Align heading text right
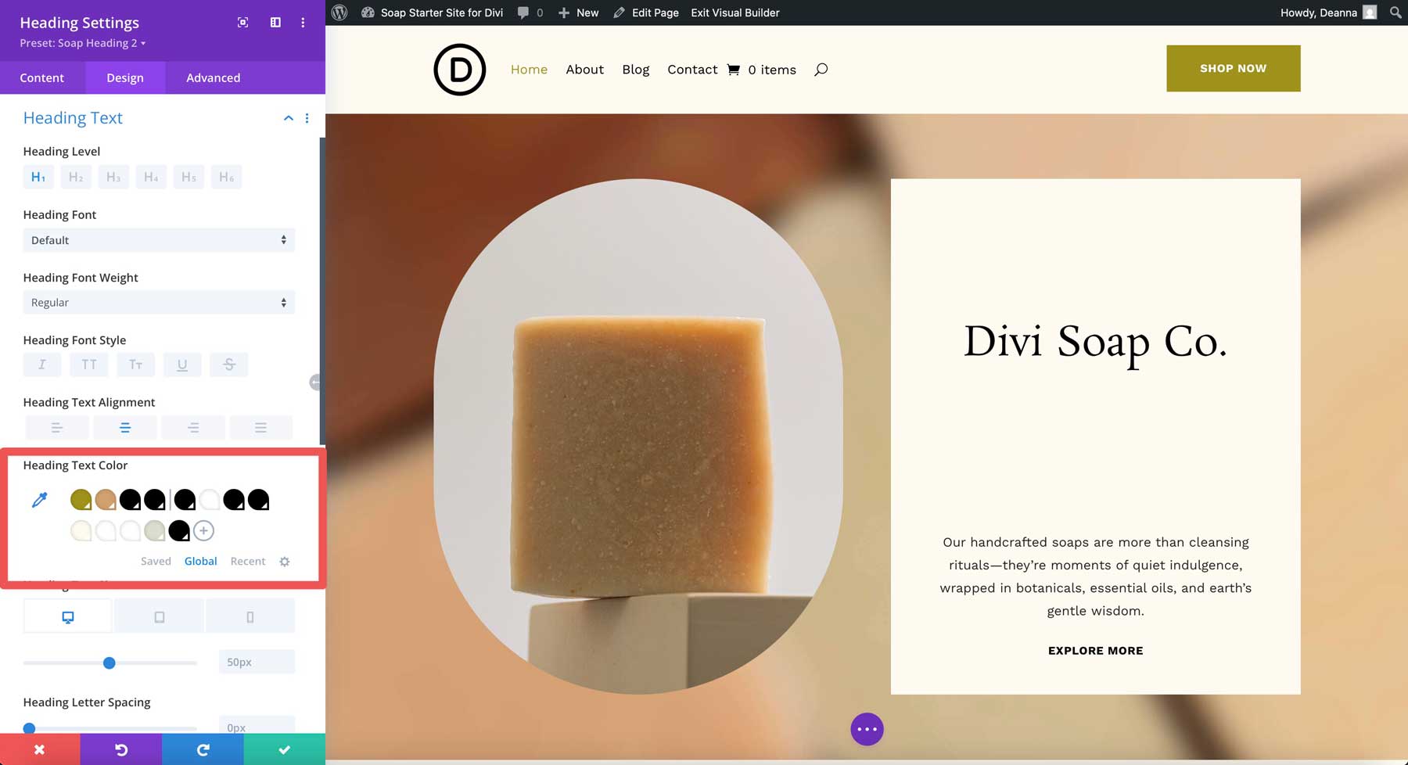The image size is (1408, 765). pyautogui.click(x=193, y=428)
